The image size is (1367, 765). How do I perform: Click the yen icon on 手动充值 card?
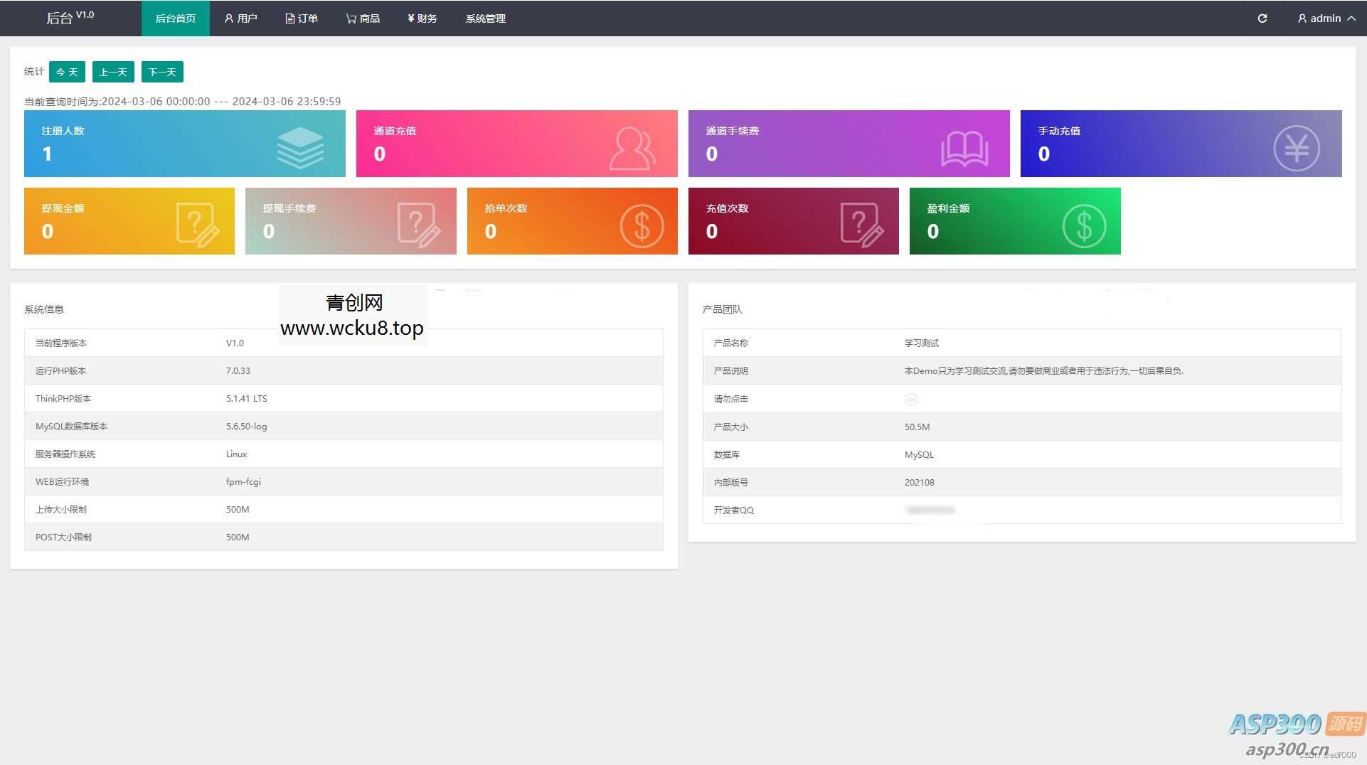(x=1296, y=148)
